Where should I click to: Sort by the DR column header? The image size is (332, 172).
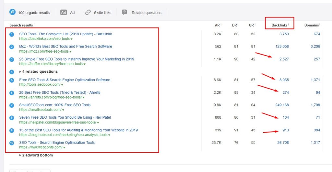(234, 25)
